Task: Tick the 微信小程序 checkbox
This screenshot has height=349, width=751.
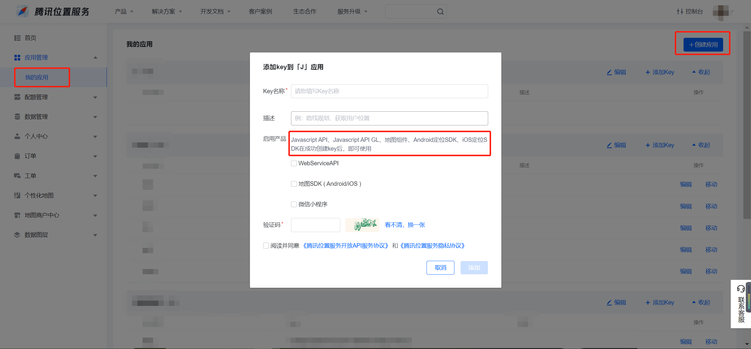Action: (294, 205)
